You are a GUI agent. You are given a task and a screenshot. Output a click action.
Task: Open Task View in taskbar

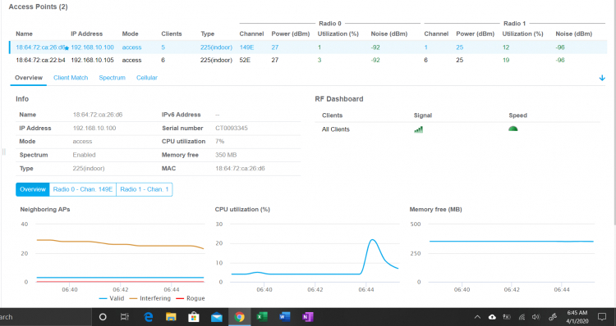coord(125,317)
